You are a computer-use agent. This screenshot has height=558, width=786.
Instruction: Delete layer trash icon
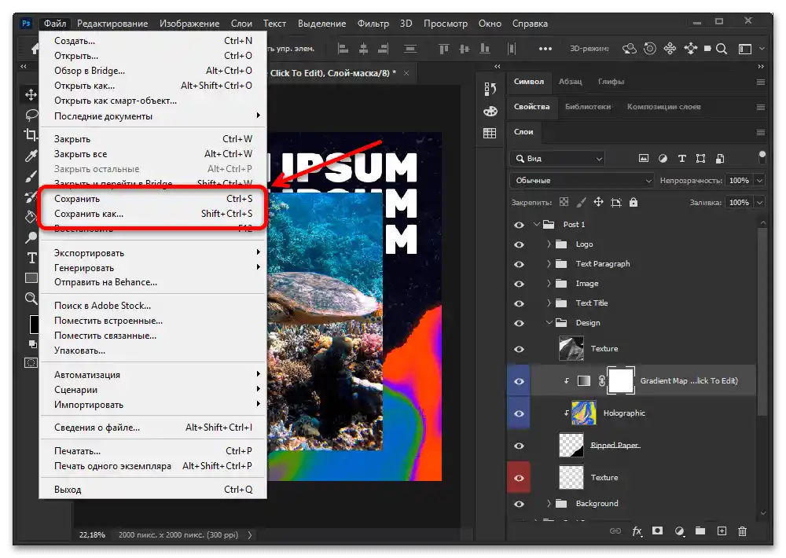click(743, 531)
